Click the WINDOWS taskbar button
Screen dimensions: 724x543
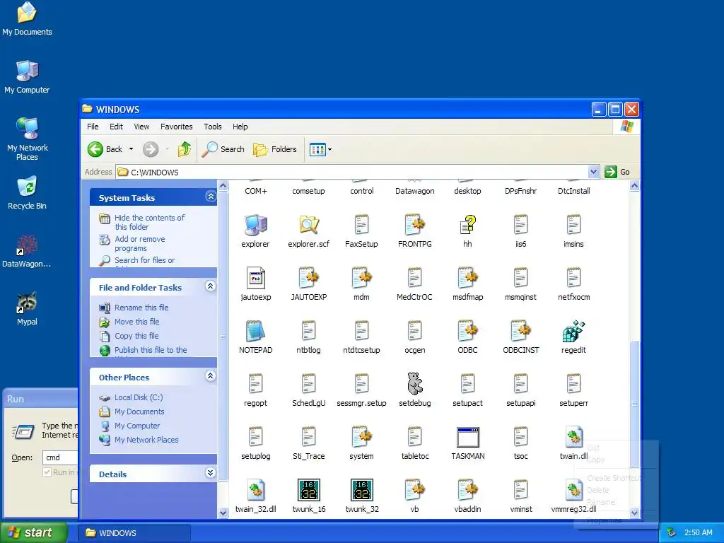point(134,533)
